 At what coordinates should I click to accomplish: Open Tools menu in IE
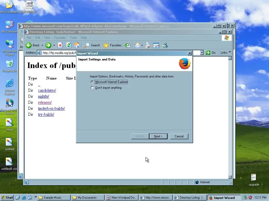click(x=73, y=38)
